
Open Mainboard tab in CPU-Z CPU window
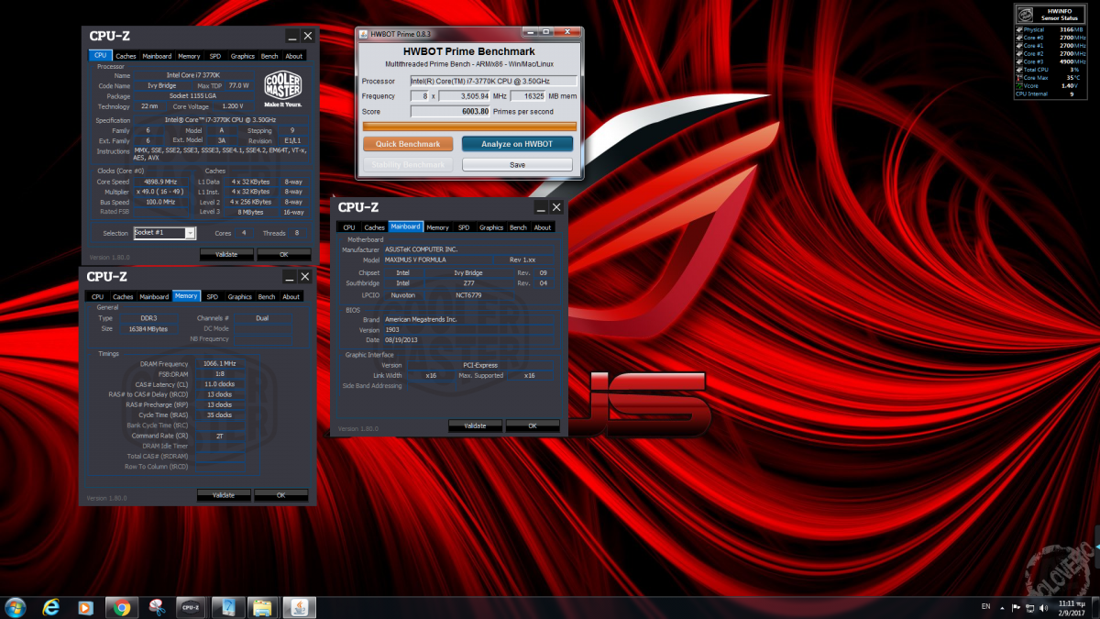[x=157, y=56]
